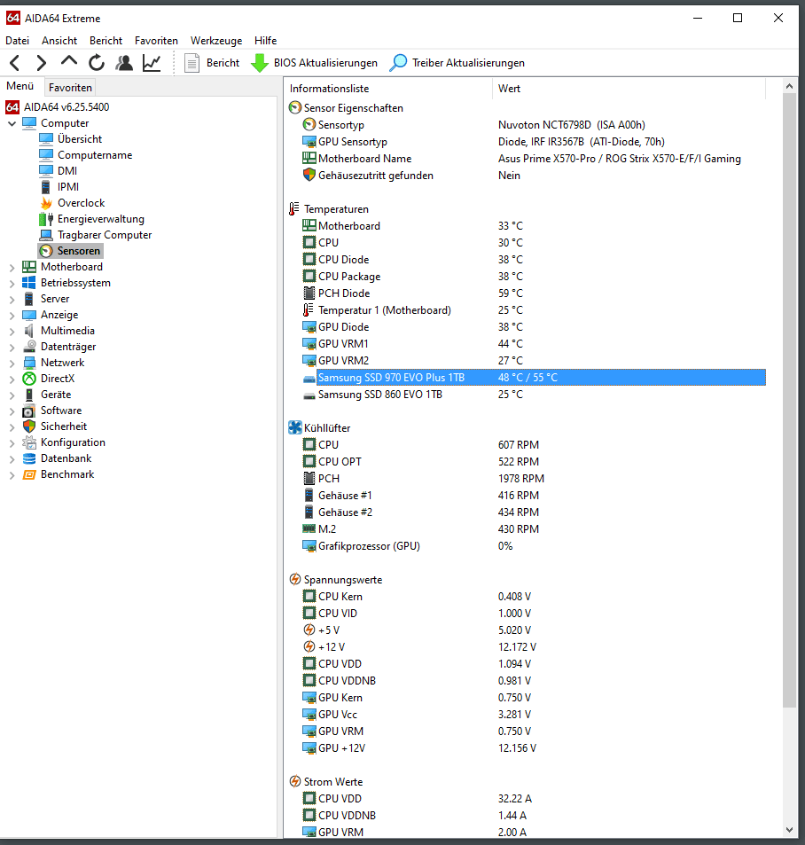Click the scroll up arrow of sensor list
This screenshot has width=805, height=845.
click(x=789, y=86)
